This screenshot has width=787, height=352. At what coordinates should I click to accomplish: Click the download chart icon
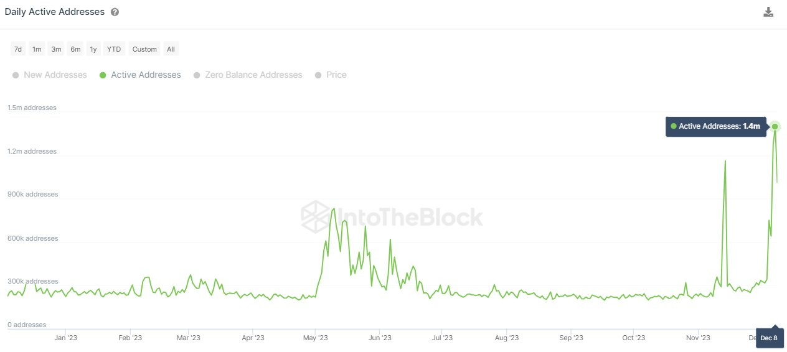coord(768,12)
